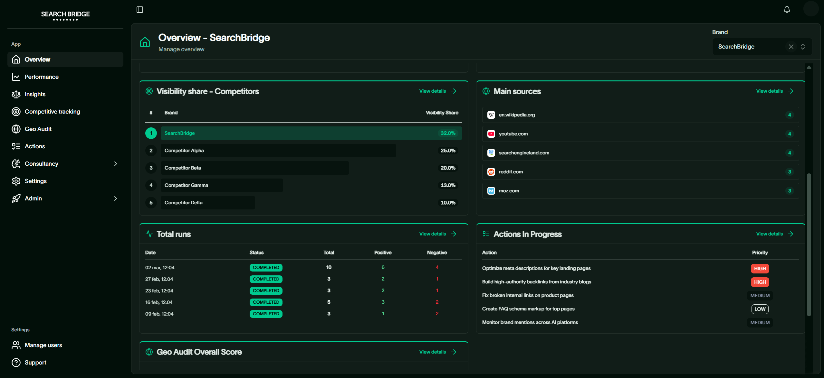Open 'Build high-authority backlinks from industry blogs'
Screen dimensions: 824x378
tap(537, 282)
